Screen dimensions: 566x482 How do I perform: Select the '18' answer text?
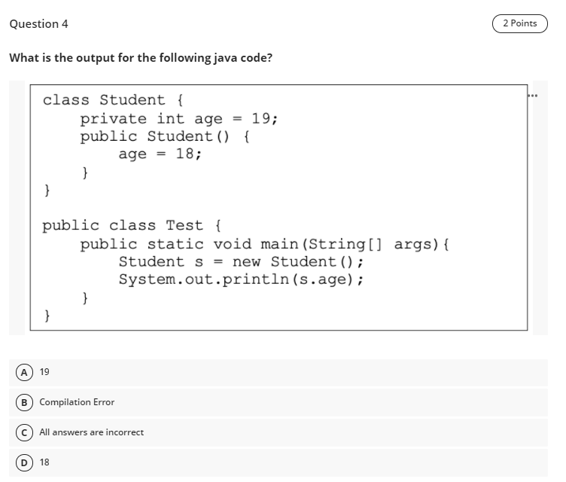pyautogui.click(x=44, y=462)
